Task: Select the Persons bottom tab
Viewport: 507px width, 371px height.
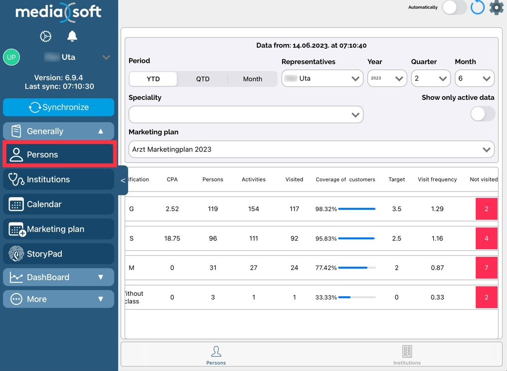Action: tap(216, 355)
